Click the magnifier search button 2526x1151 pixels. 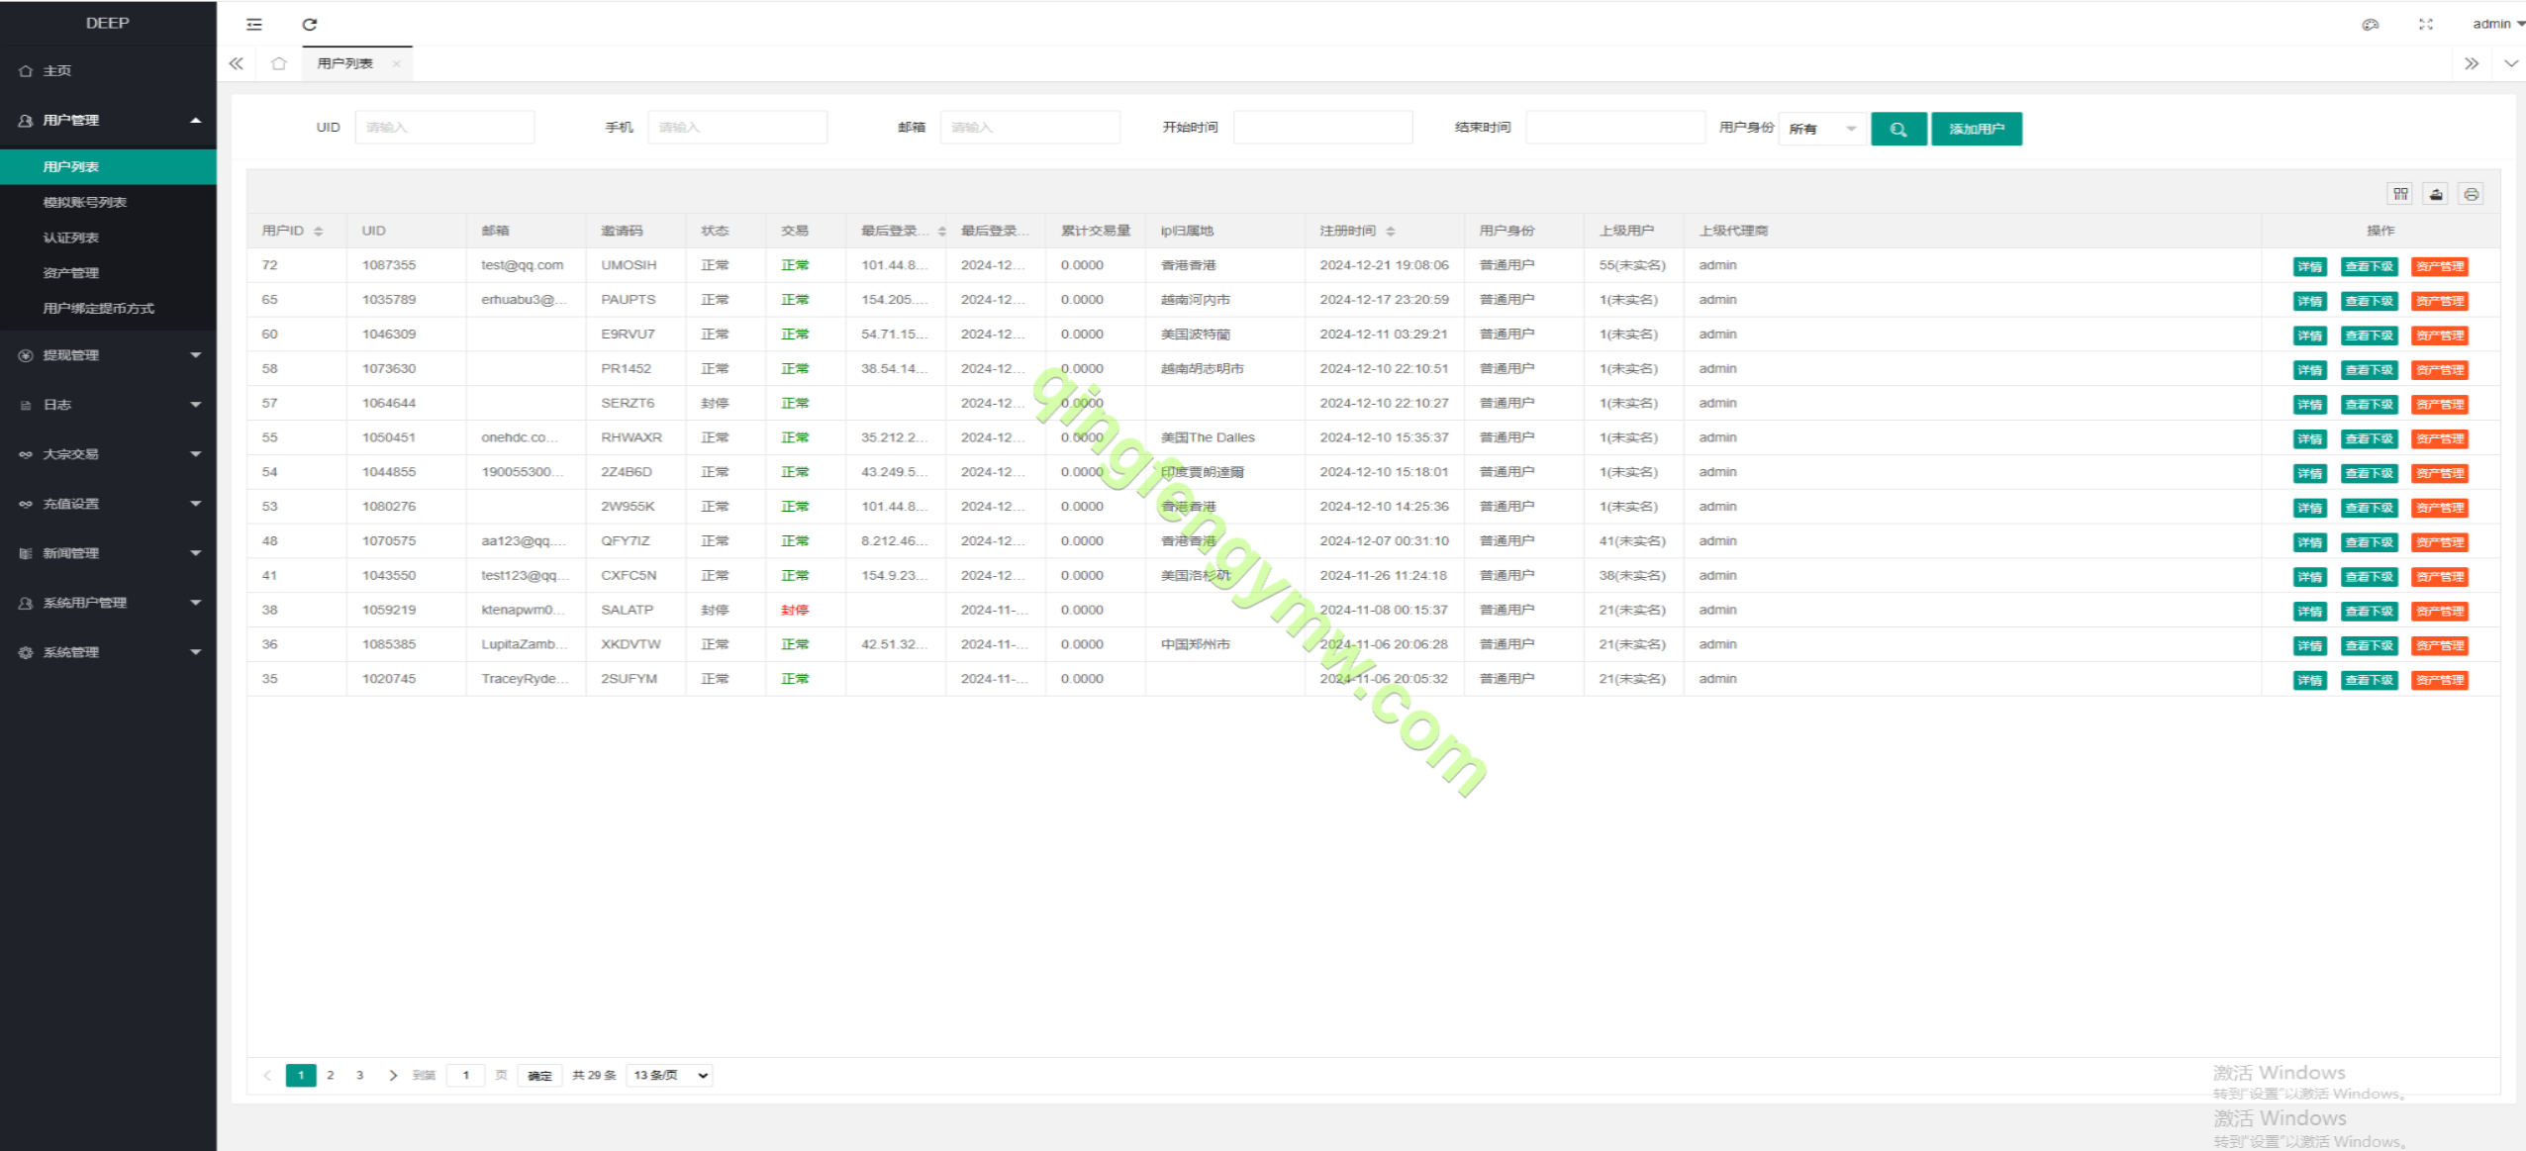click(1897, 129)
